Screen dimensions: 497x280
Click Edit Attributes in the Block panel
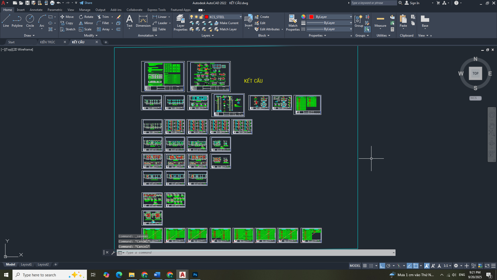tap(269, 29)
